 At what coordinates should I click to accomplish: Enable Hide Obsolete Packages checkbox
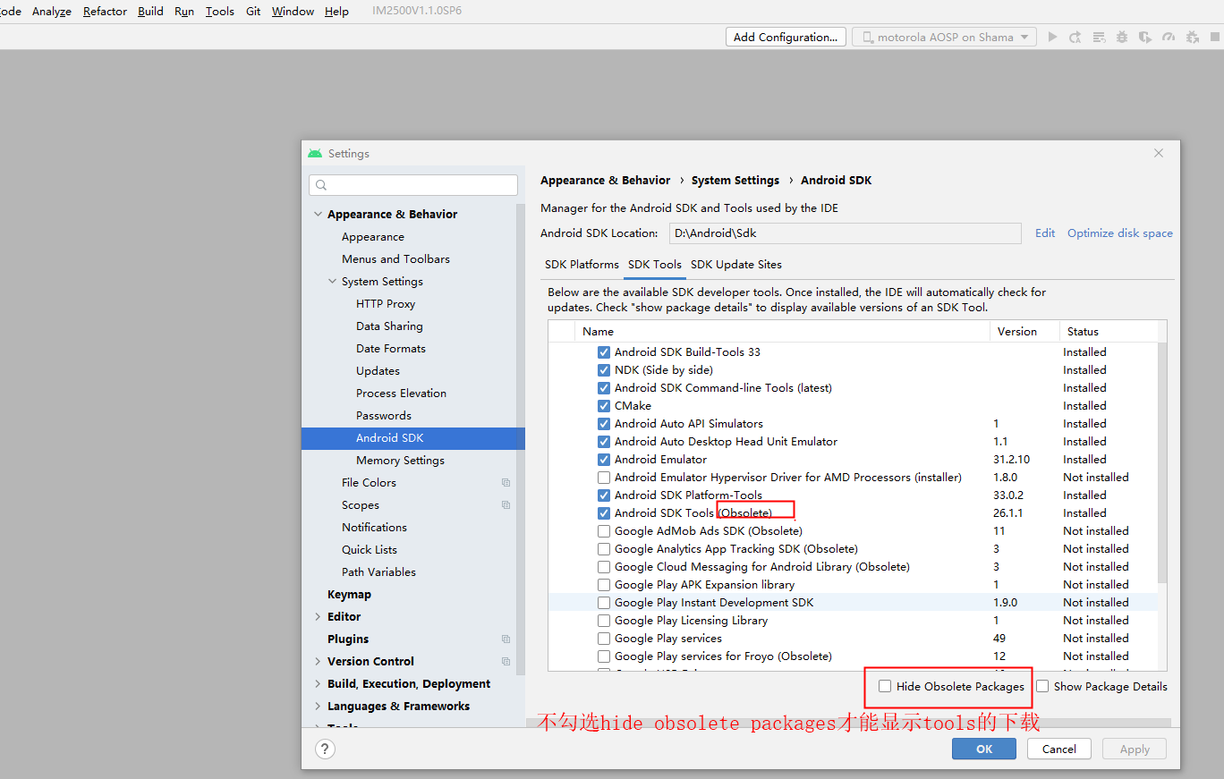pyautogui.click(x=885, y=687)
